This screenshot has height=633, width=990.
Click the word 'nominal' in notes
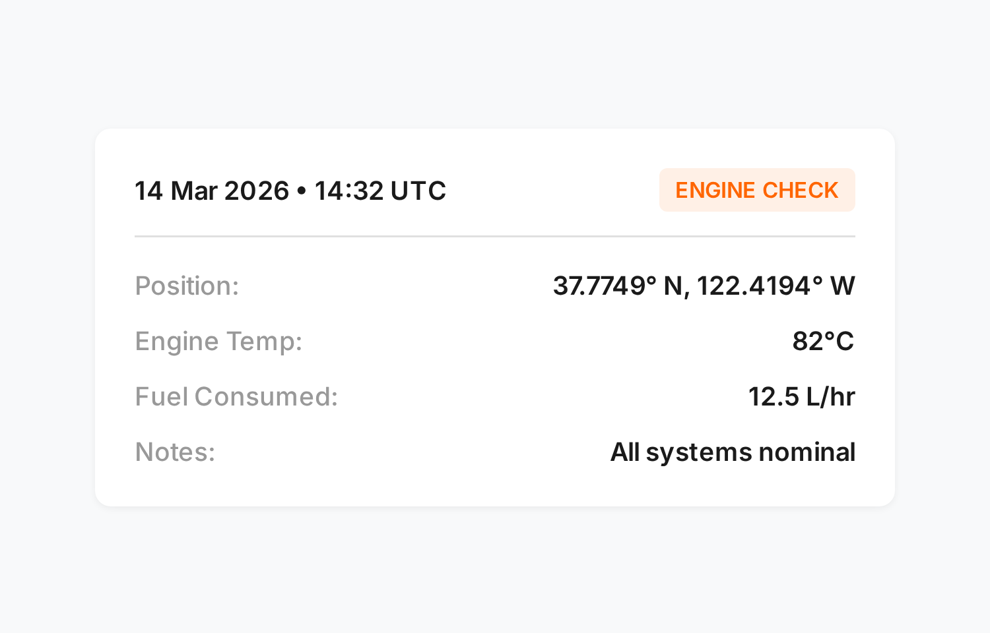[807, 452]
